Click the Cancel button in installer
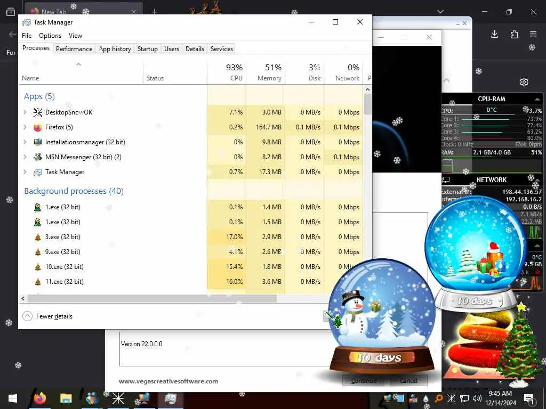546x409 pixels. pos(408,381)
